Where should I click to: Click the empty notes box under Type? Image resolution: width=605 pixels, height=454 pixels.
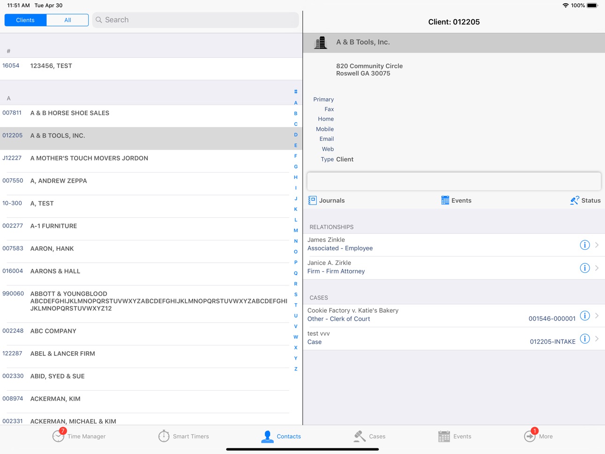[454, 181]
